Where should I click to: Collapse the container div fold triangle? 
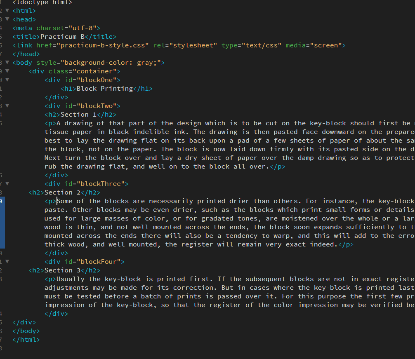pos(7,71)
